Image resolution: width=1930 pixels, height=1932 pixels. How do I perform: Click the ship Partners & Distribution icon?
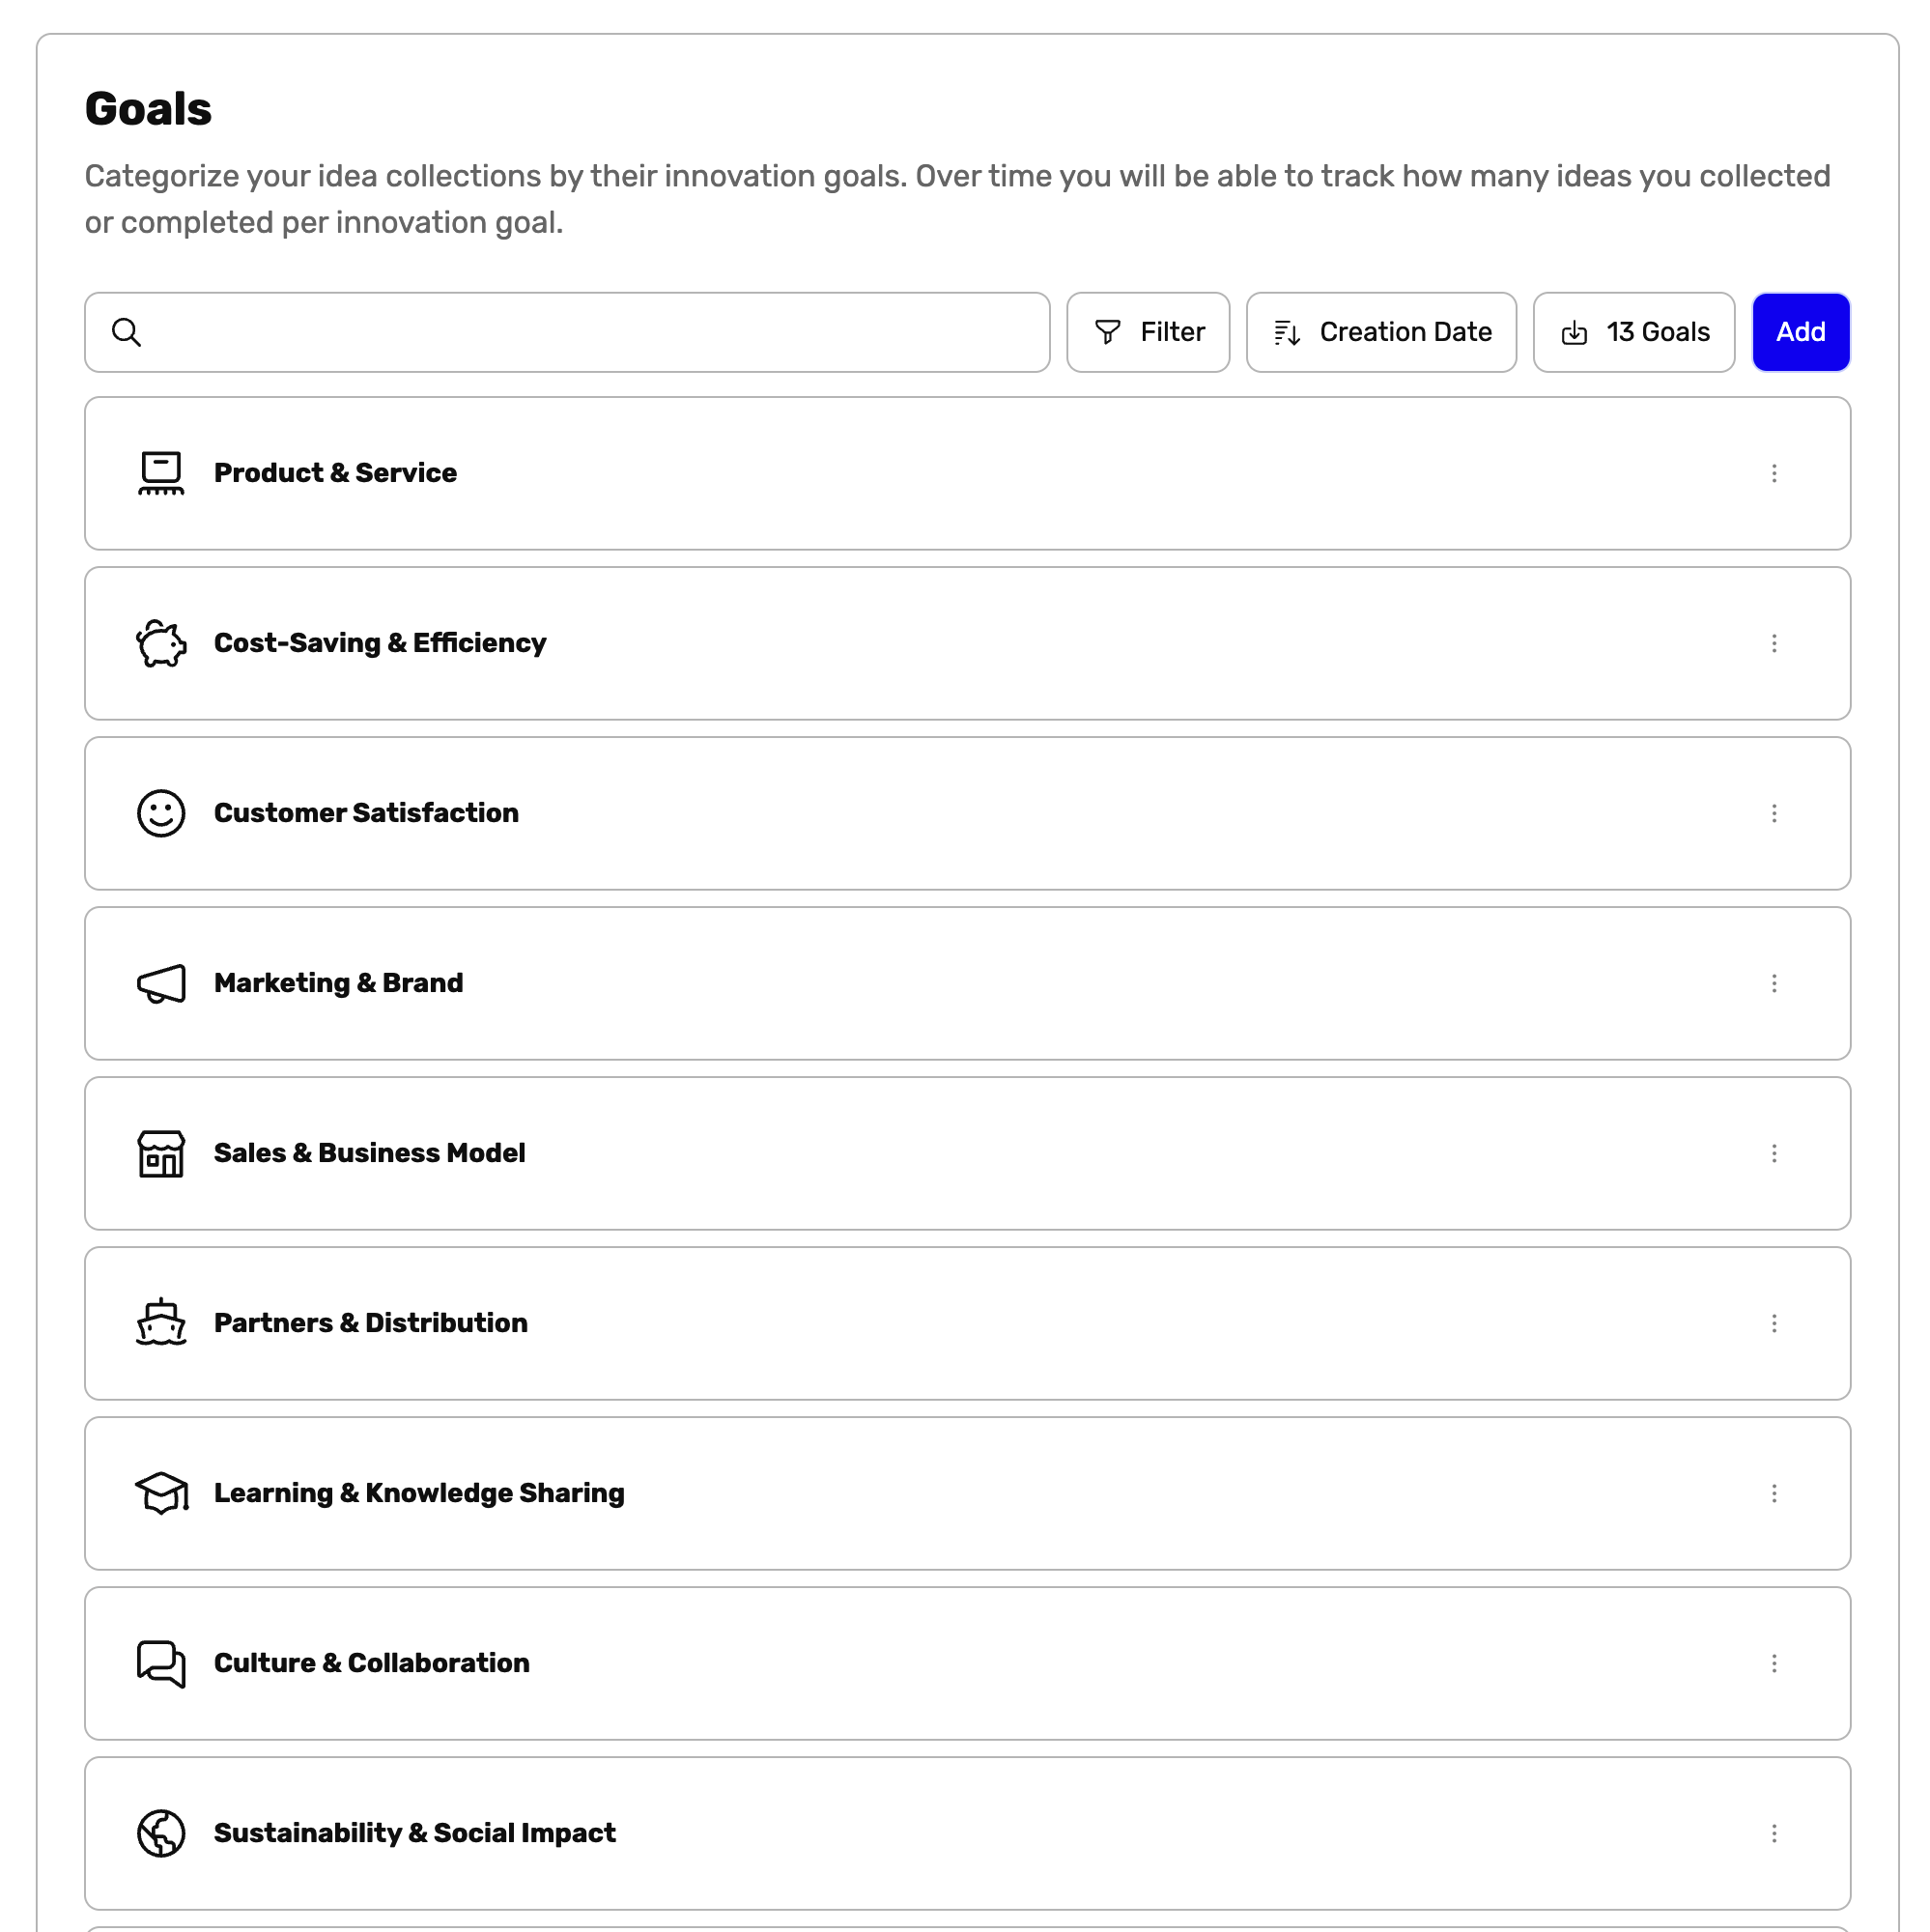161,1323
